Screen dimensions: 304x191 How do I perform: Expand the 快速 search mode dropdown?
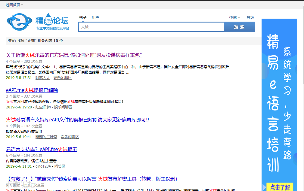(234, 17)
